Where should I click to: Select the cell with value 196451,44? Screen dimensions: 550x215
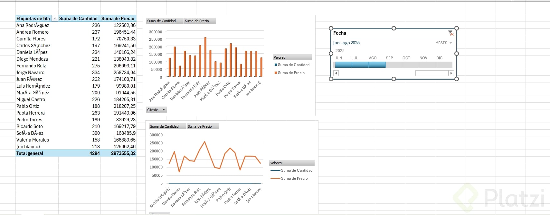[119, 32]
